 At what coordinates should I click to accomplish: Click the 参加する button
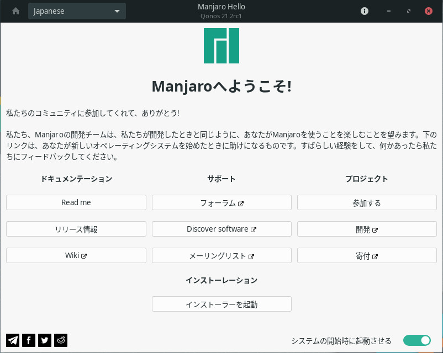367,202
